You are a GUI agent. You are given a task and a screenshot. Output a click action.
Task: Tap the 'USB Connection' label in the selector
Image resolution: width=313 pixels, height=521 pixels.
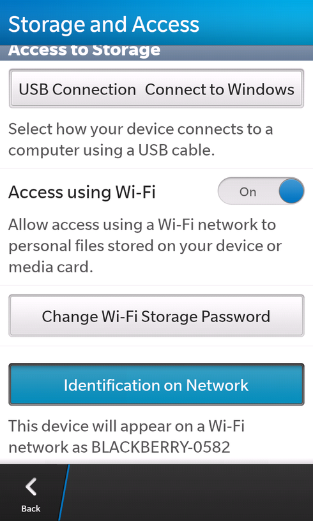click(77, 89)
